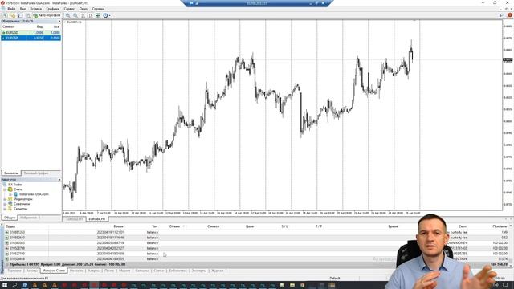The width and height of the screenshot is (514, 289).
Task: Expand the Советники tree node
Action: coord(5,204)
